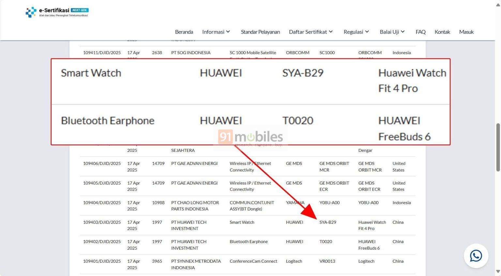Expand the Informasi dropdown menu
The height and width of the screenshot is (276, 501).
point(216,32)
